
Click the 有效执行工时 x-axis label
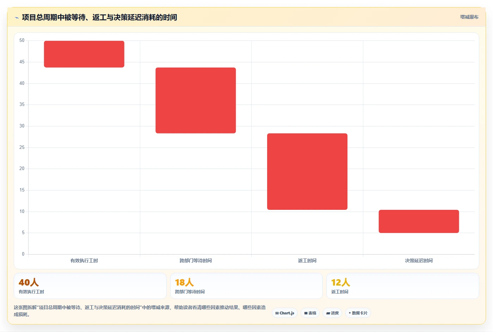pos(84,261)
